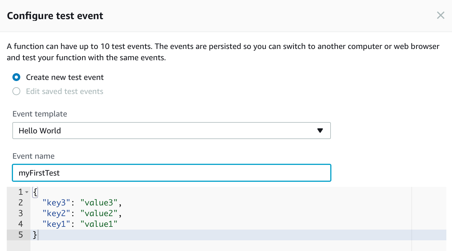
Task: Click the Event name label
Action: coord(33,156)
